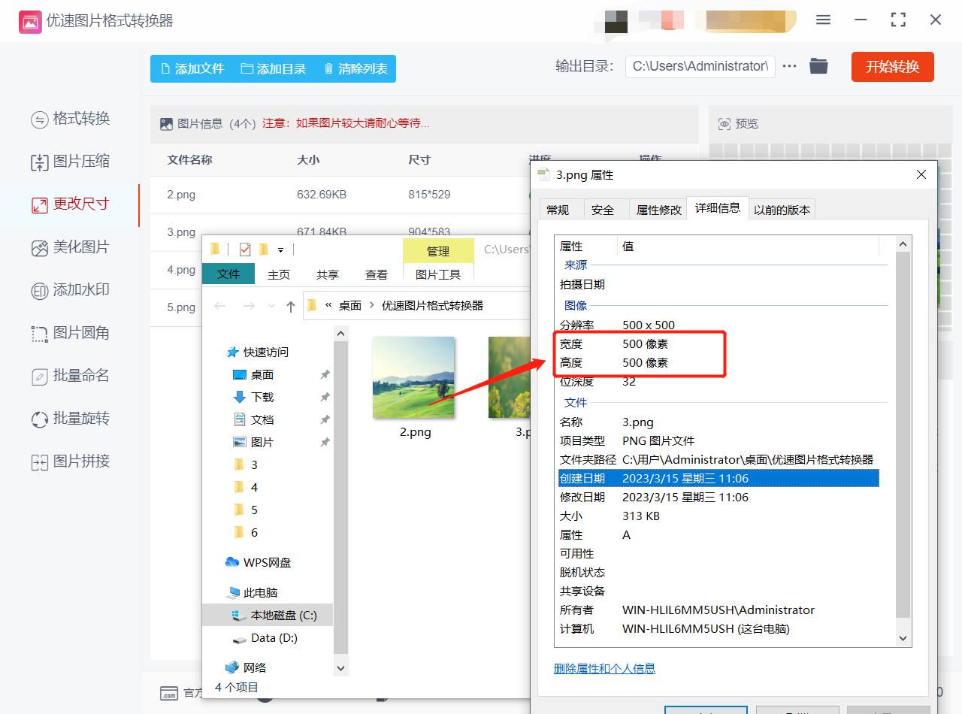Click the output directory input field

pyautogui.click(x=699, y=66)
